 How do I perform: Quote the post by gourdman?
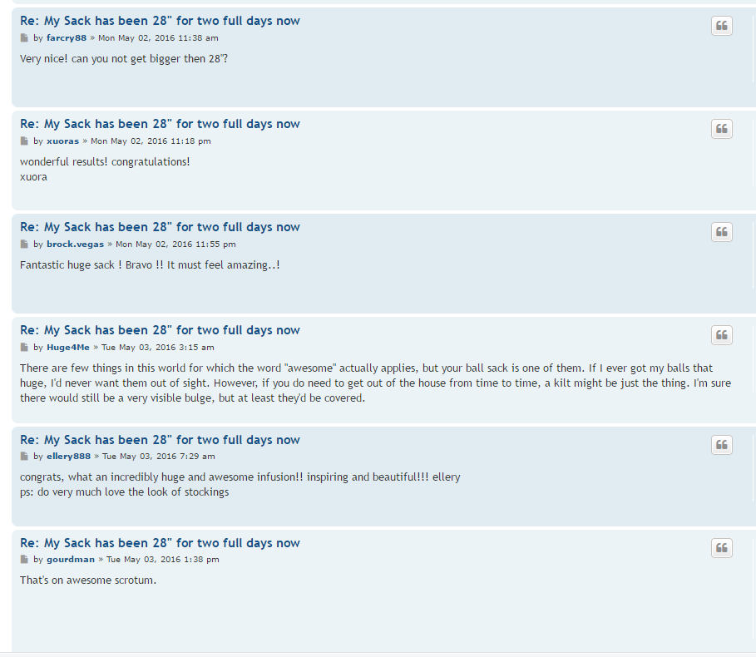point(721,547)
